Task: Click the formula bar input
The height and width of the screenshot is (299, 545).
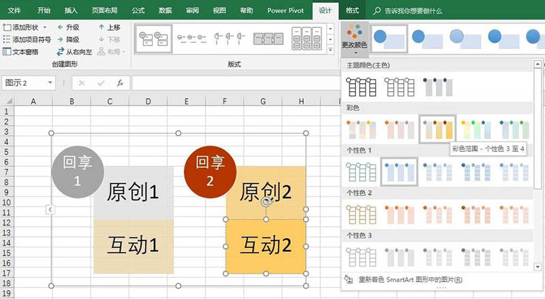Action: (x=235, y=83)
